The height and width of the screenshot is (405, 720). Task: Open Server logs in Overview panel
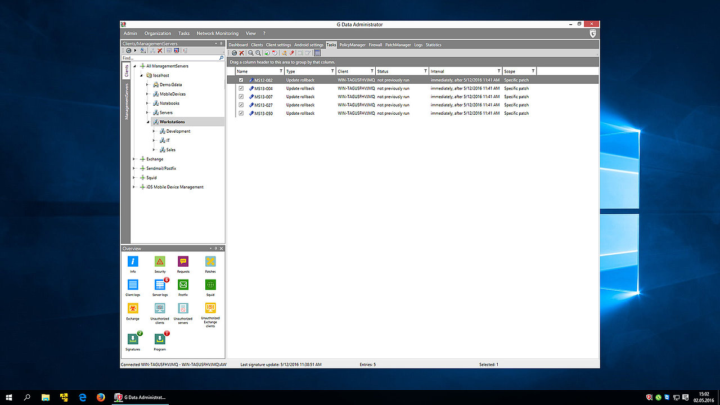tap(160, 285)
